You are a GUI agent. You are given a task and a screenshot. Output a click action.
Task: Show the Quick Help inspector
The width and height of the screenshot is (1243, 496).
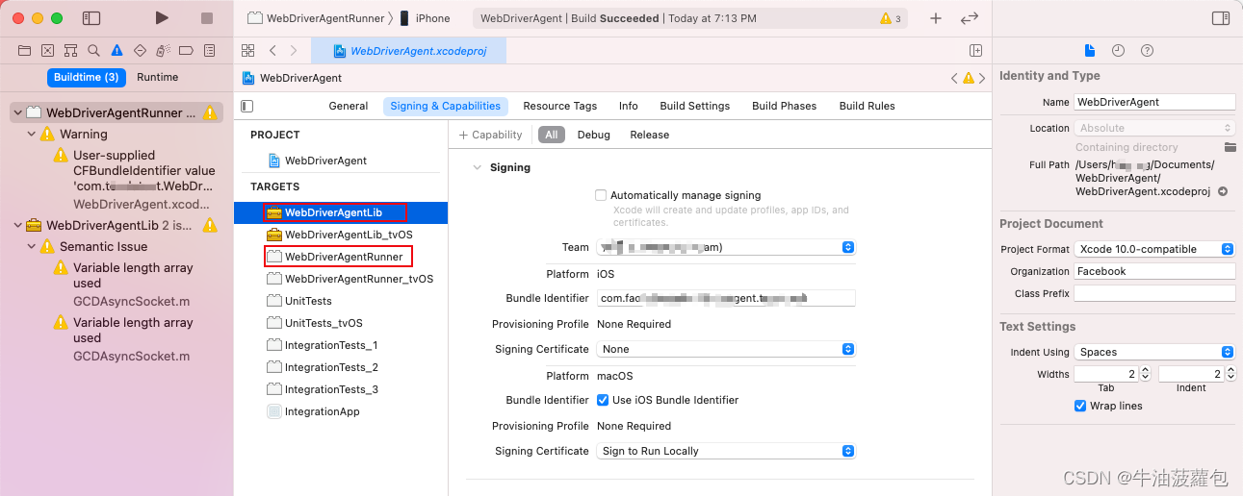click(1147, 50)
